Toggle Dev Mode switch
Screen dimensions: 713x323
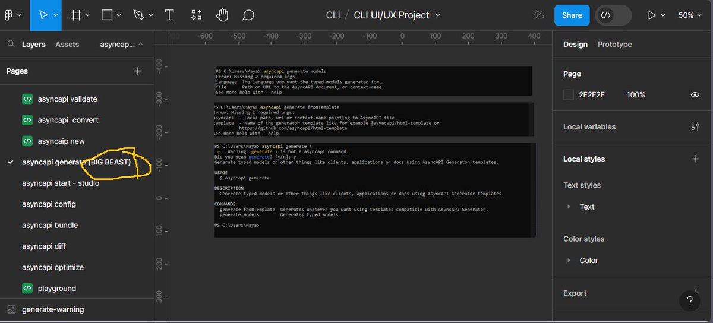(x=613, y=15)
